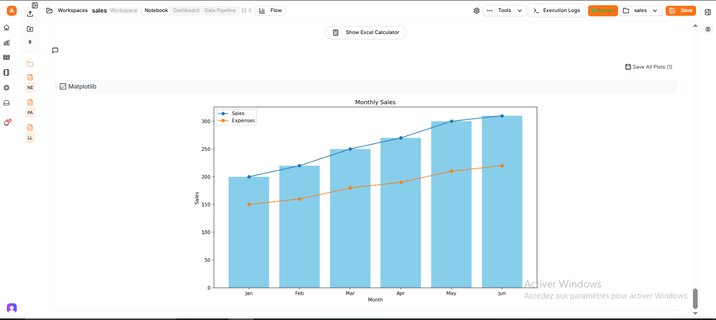Toggle the right side panel icon

pos(708,12)
